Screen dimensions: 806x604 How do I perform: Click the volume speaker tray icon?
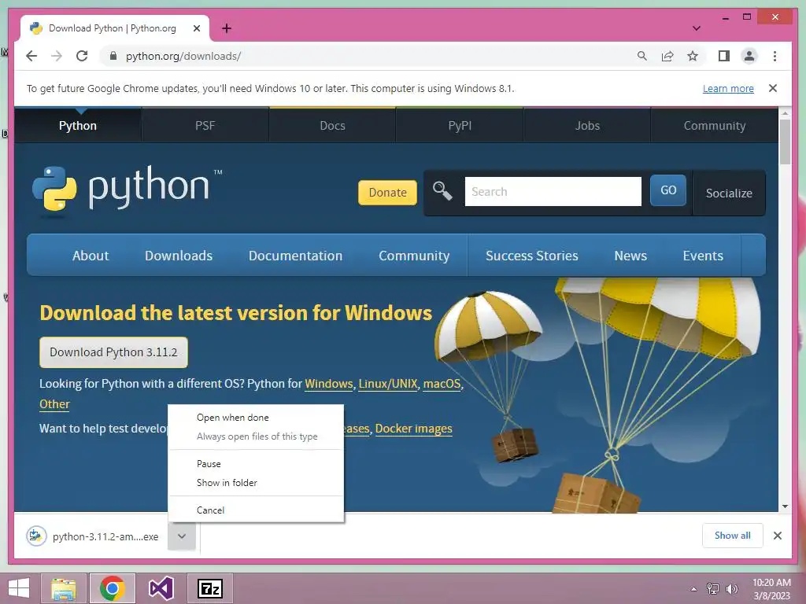tap(732, 589)
